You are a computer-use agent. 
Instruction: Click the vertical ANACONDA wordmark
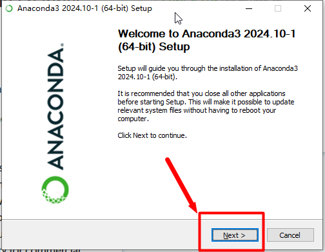pos(55,108)
